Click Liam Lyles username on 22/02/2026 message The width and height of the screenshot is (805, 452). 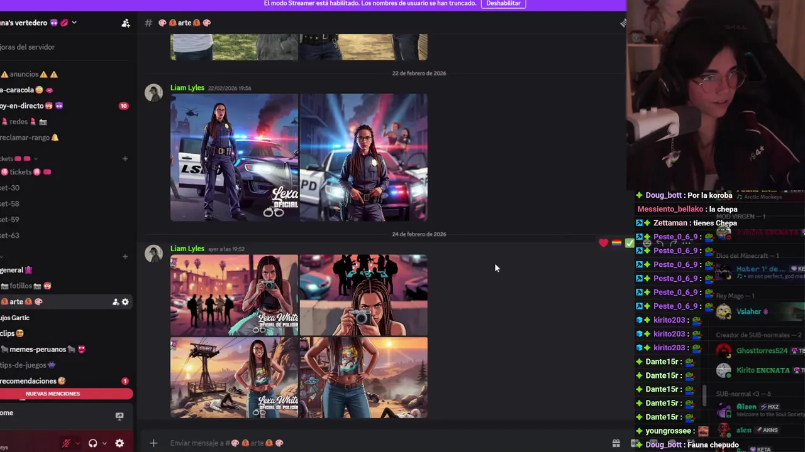[x=187, y=88]
